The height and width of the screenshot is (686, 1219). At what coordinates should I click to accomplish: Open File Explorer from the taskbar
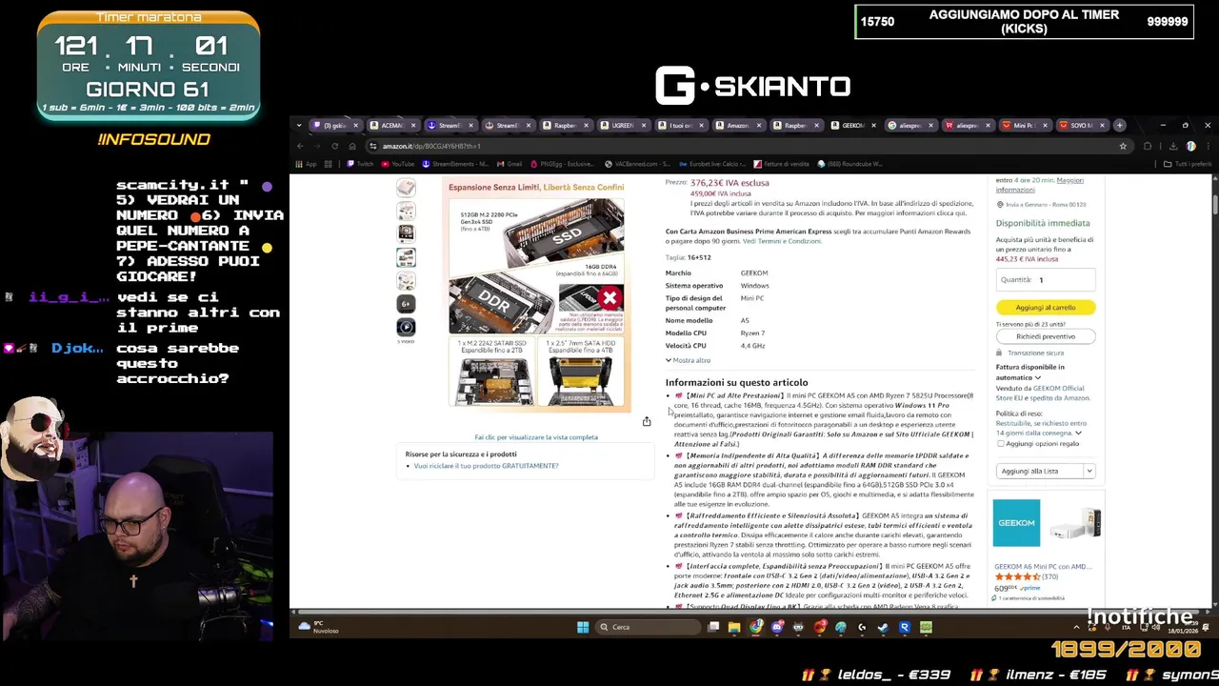[734, 627]
